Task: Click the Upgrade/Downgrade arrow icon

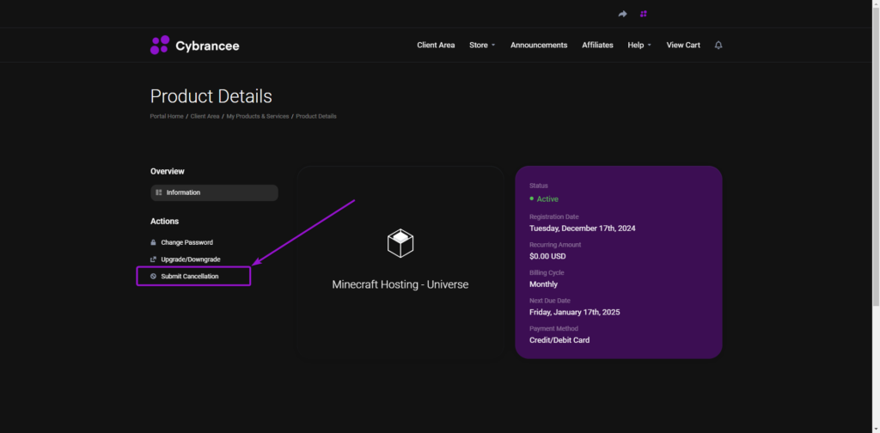Action: click(x=153, y=259)
